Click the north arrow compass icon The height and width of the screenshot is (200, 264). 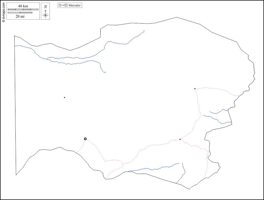coord(45,14)
